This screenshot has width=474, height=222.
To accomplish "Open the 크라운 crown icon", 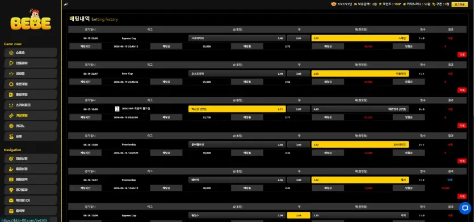I will 11,73.
